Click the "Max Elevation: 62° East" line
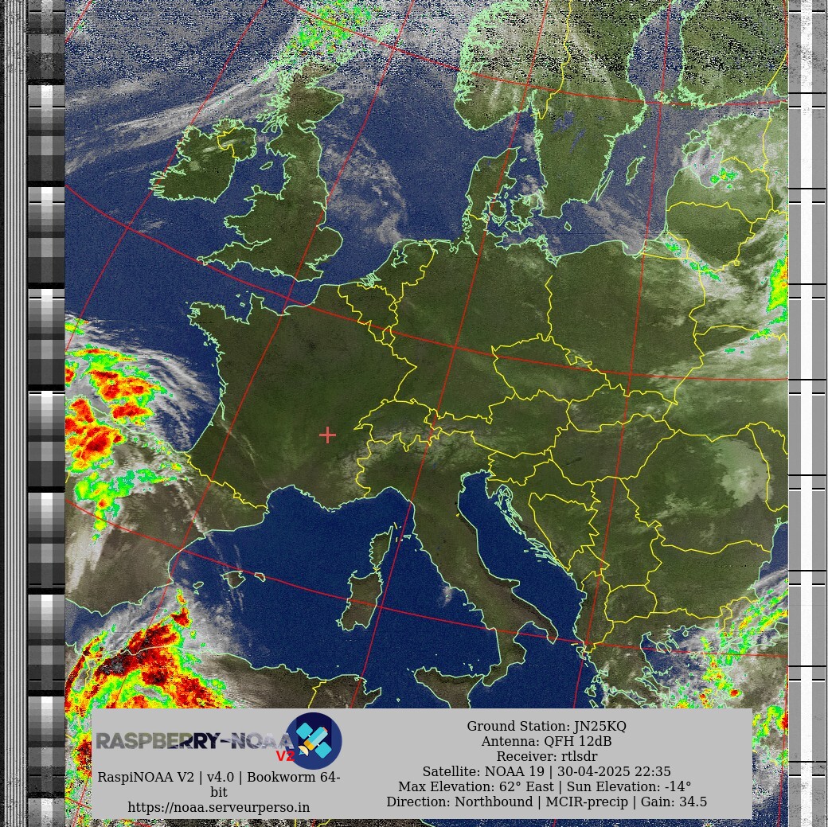This screenshot has width=828, height=827. click(545, 786)
